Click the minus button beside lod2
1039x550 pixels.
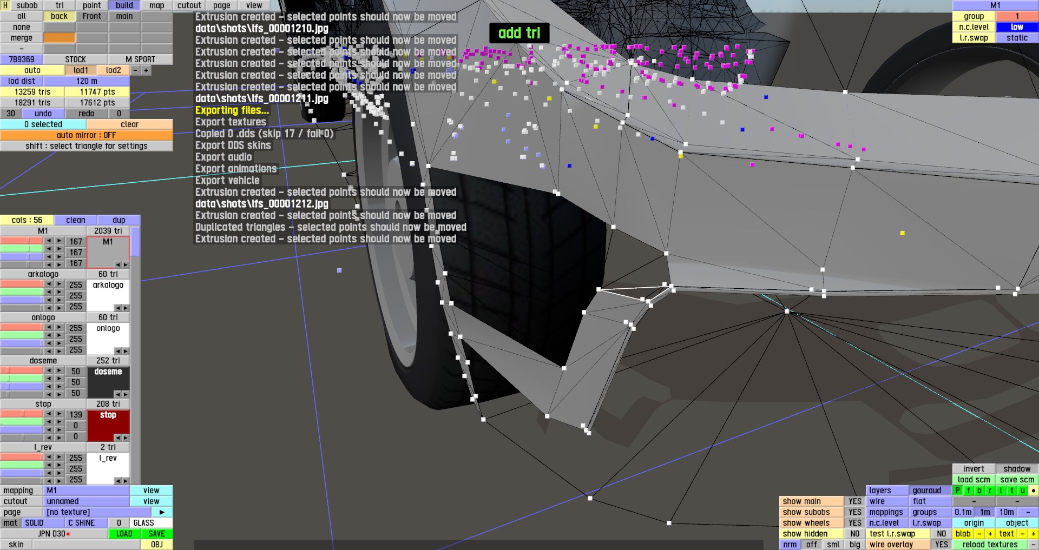click(x=135, y=70)
